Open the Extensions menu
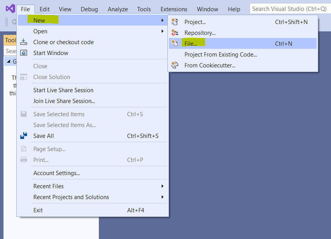Viewport: 331px width, 239px height. click(x=174, y=9)
